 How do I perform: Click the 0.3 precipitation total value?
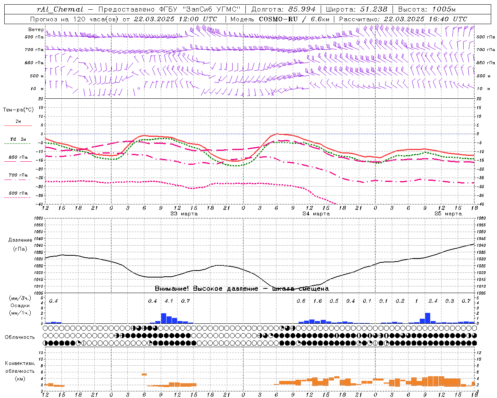coord(450,301)
